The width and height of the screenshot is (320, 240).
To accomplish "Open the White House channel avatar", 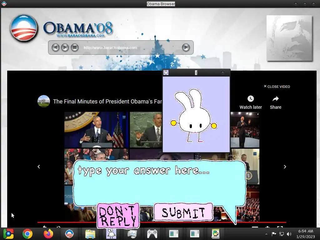I will pyautogui.click(x=44, y=101).
